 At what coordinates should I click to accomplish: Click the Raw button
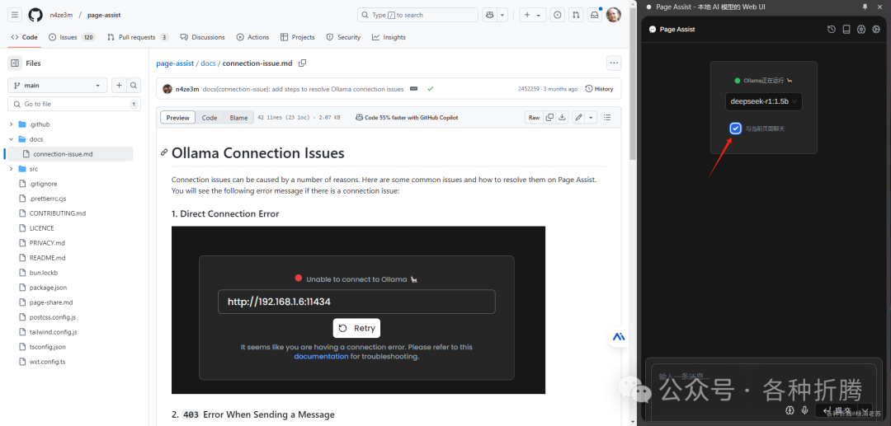[534, 118]
